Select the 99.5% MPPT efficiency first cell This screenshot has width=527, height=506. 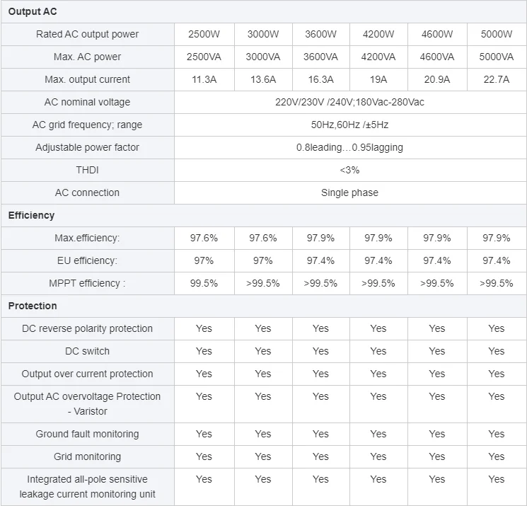point(204,283)
